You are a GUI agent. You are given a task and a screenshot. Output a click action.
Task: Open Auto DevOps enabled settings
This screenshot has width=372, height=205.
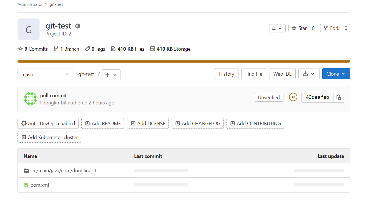pos(48,123)
